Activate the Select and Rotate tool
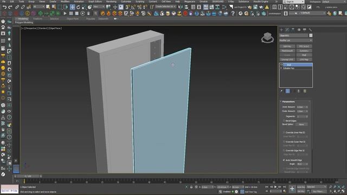The width and height of the screenshot is (347, 195). coord(78,7)
